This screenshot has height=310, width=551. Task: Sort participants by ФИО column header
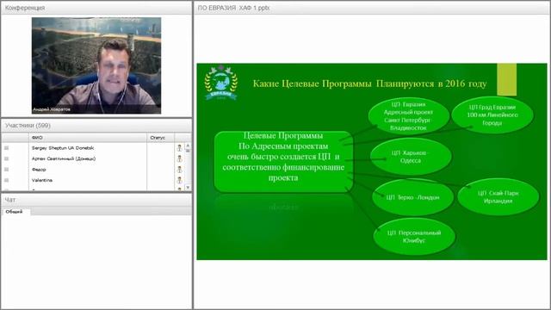88,138
